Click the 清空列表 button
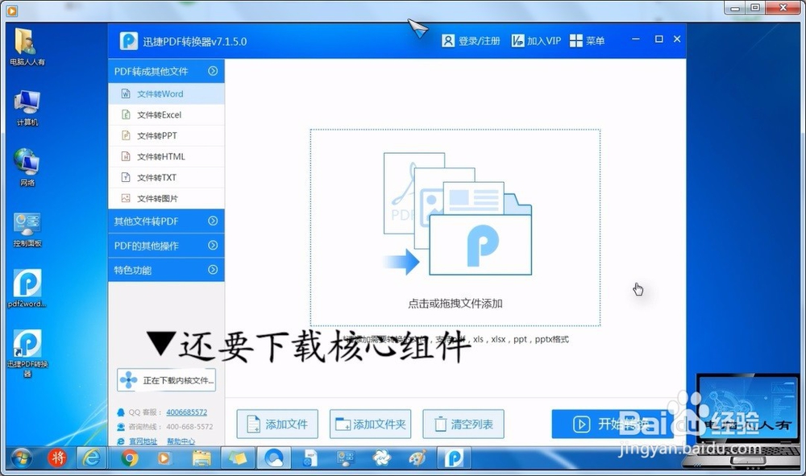The width and height of the screenshot is (806, 476). click(x=463, y=424)
